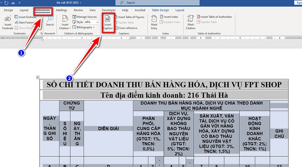
Task: Click the 'NGÀY, THÁNG GHI SỔ' cell
Action: click(50, 128)
